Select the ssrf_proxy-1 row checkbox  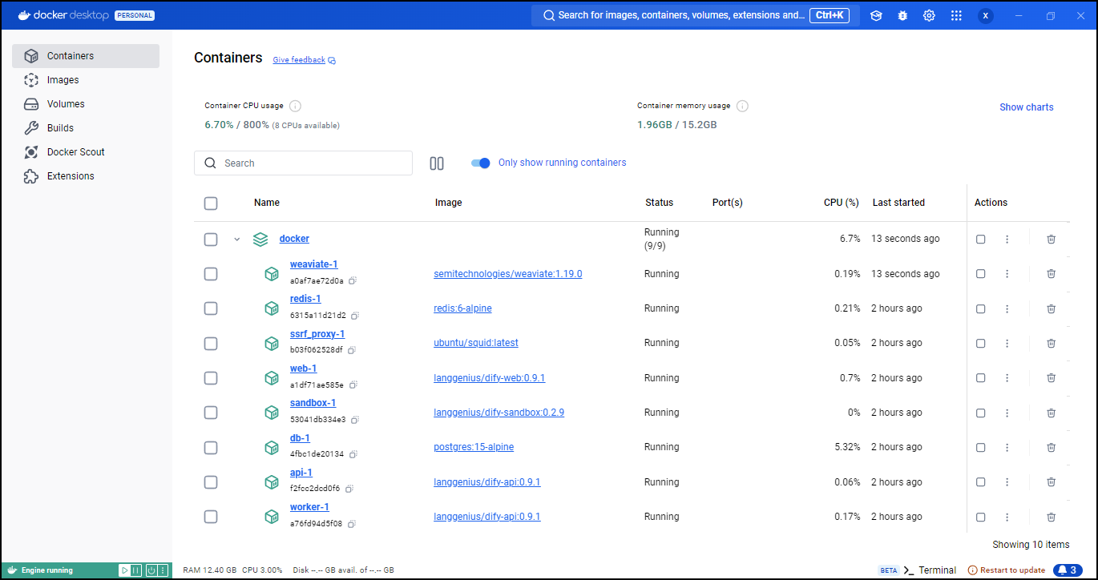click(211, 344)
